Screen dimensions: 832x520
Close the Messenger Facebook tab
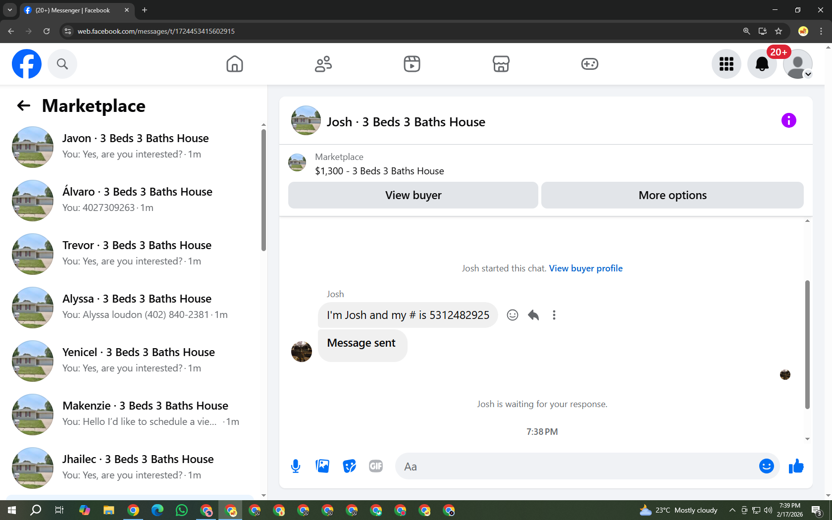[127, 10]
